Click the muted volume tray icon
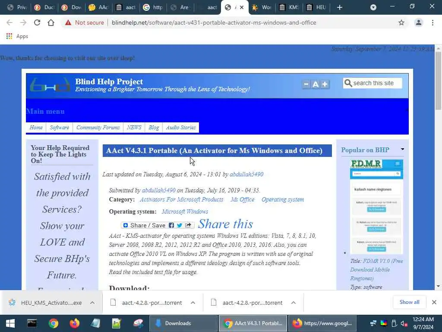The height and width of the screenshot is (332, 442). pos(404,323)
